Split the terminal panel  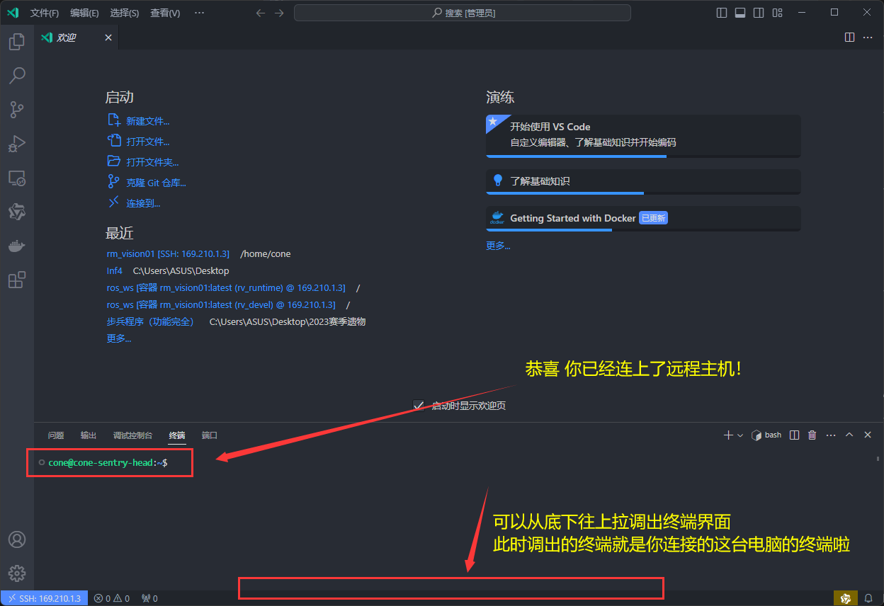tap(794, 435)
